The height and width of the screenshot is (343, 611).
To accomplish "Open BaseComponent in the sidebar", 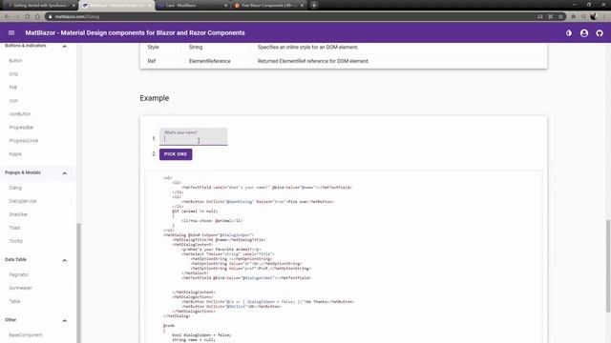I will pyautogui.click(x=26, y=334).
